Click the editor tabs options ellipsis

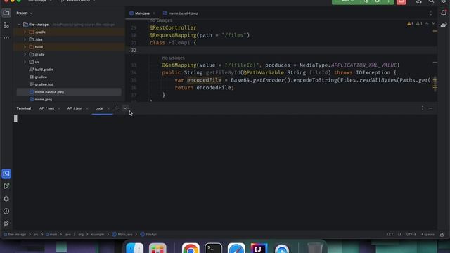pos(431,13)
